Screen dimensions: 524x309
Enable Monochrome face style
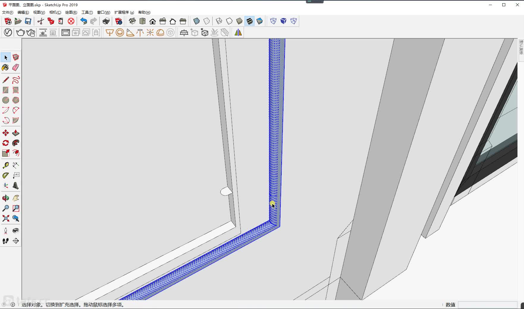click(x=260, y=21)
